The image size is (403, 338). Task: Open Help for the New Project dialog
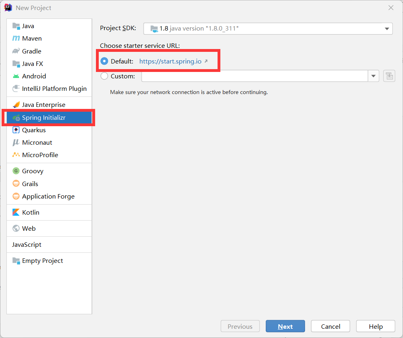376,326
